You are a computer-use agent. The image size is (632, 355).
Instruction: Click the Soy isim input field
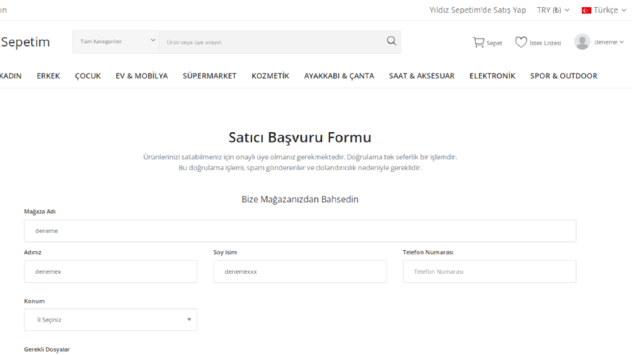coord(300,271)
